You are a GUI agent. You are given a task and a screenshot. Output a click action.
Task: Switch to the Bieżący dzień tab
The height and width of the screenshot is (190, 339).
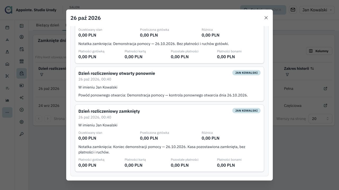coord(47,25)
